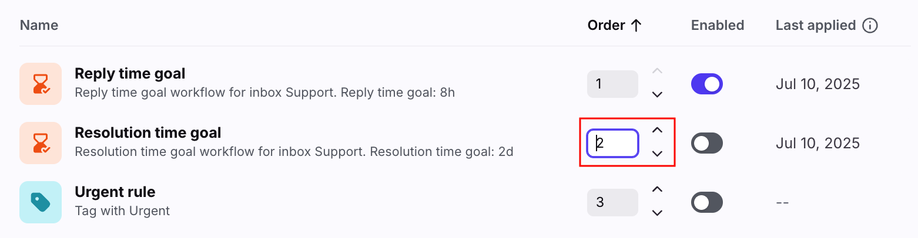918x238 pixels.
Task: Click the Urgent rule tag icon
Action: (x=41, y=202)
